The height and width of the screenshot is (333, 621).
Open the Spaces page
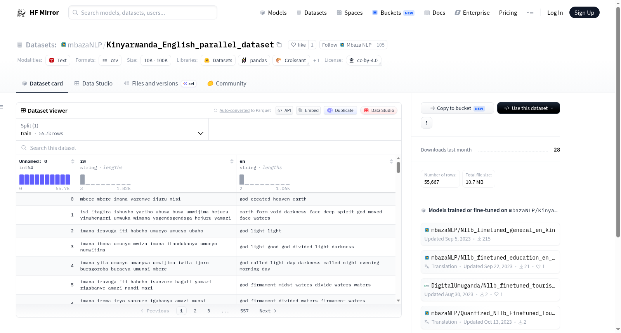point(349,13)
